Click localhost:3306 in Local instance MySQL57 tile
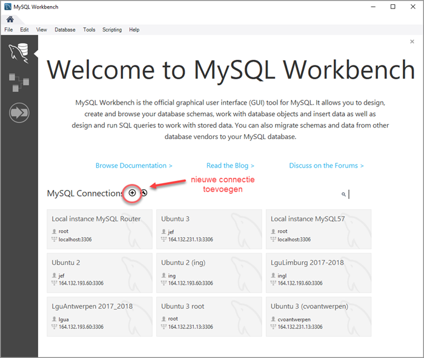 294,239
